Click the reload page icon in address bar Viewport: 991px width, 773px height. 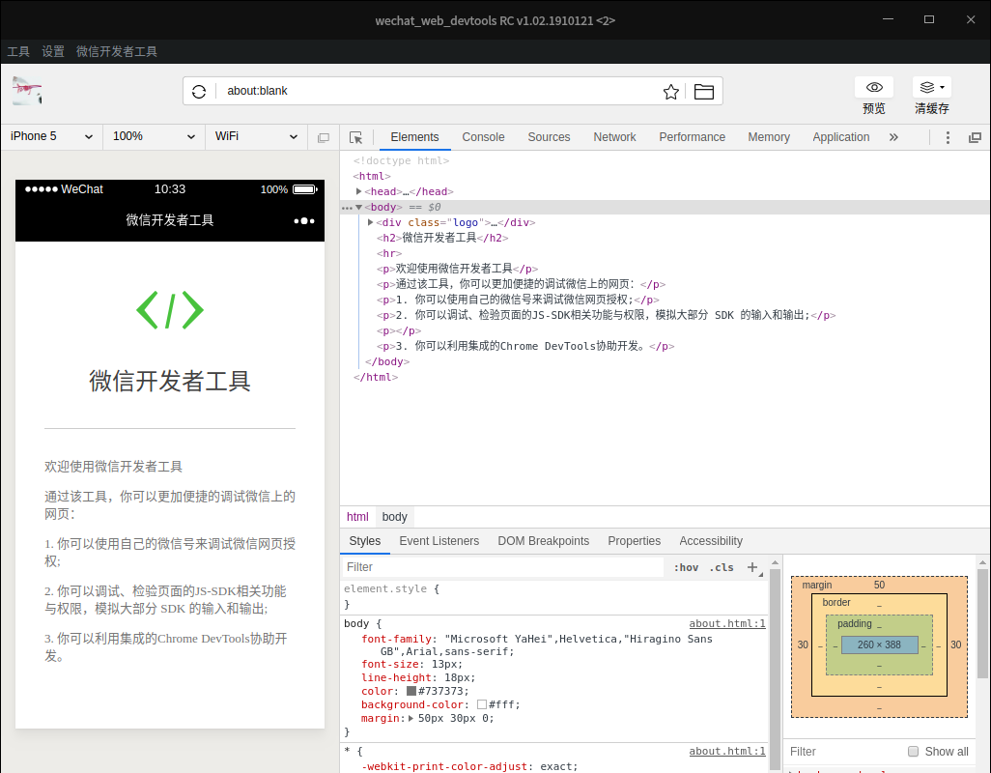199,92
